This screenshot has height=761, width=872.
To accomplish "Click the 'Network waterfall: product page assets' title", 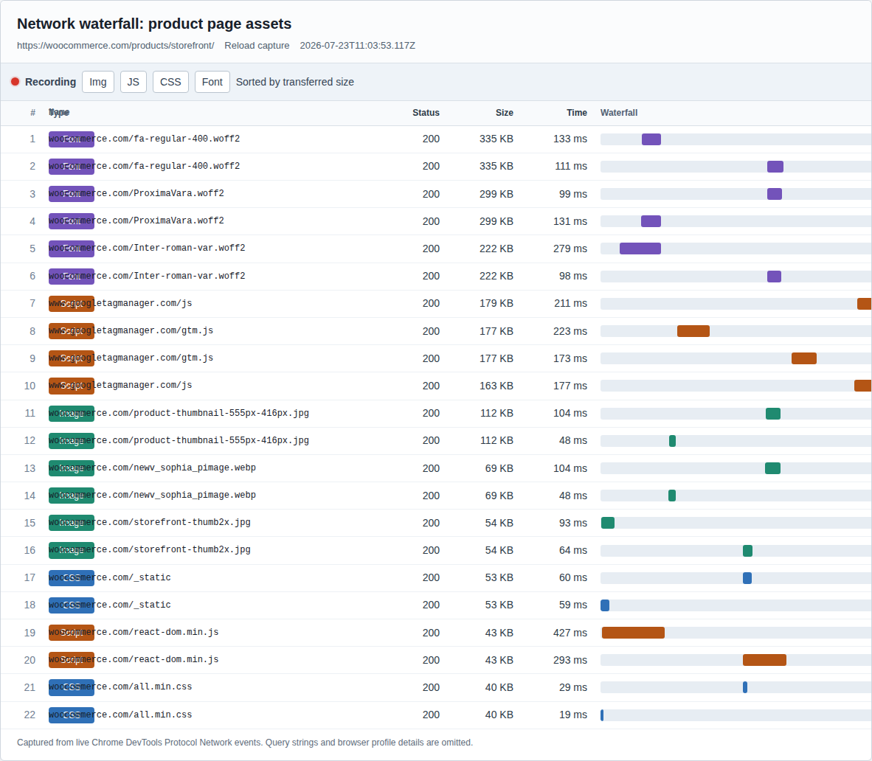I will pos(154,24).
